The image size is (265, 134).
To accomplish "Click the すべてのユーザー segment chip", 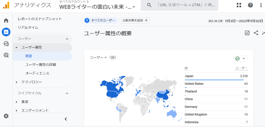I will [x=101, y=21].
